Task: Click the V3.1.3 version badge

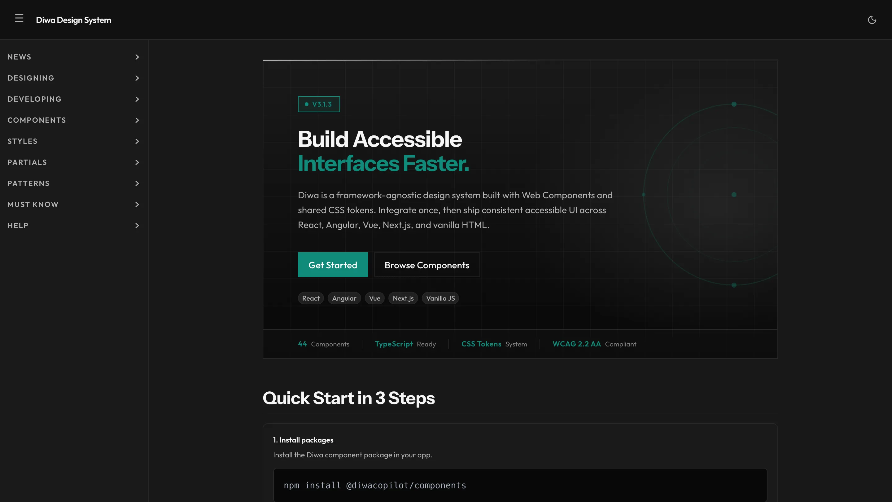Action: tap(319, 104)
